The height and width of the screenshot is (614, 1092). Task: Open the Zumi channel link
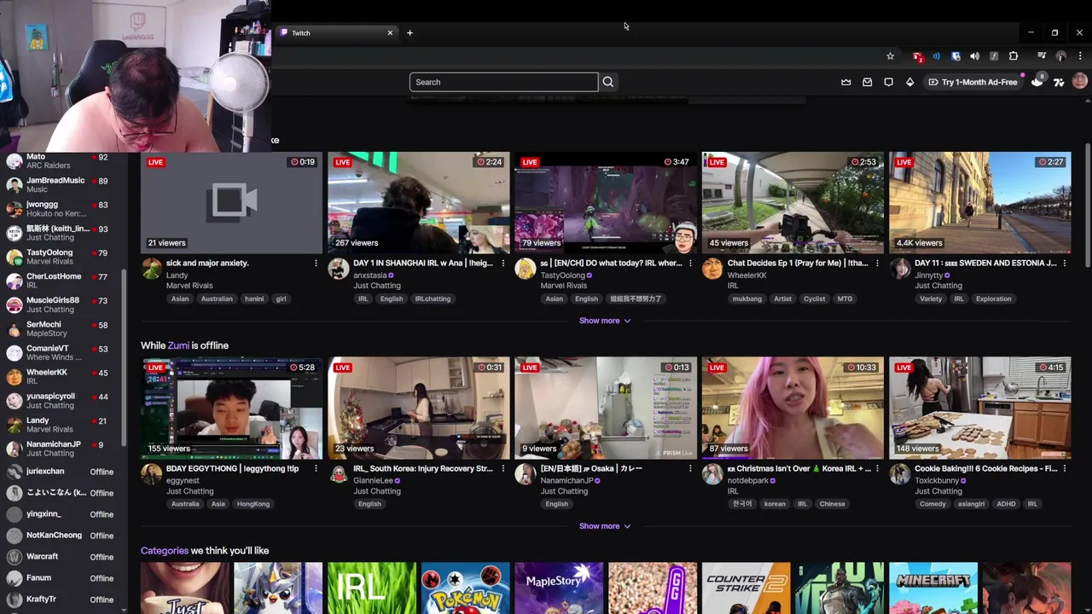tap(178, 345)
